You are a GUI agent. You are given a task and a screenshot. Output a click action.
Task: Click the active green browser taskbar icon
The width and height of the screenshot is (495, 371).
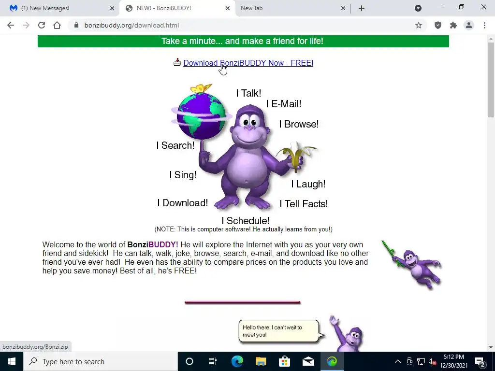pyautogui.click(x=332, y=361)
